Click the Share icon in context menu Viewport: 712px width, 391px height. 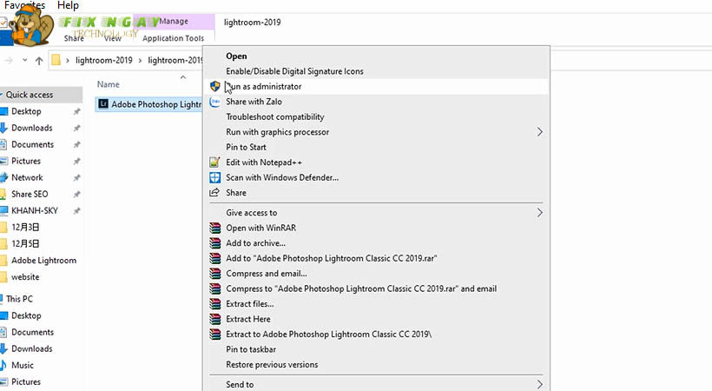click(215, 193)
